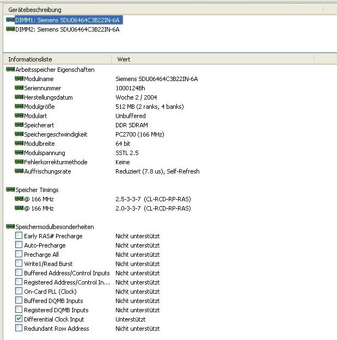Image resolution: width=337 pixels, height=340 pixels.
Task: Toggle the Buffered Address/Control Inputs checkbox
Action: point(19,273)
